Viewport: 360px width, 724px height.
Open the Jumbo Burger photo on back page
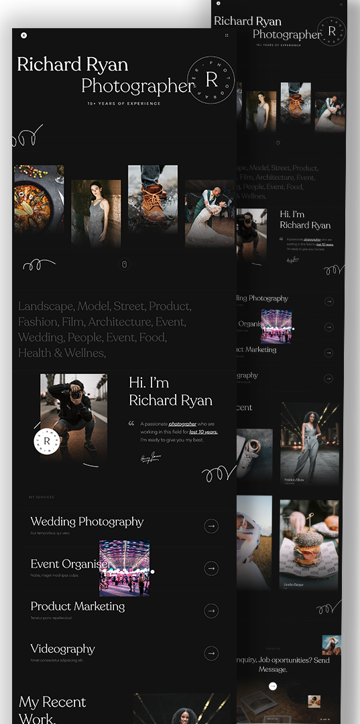point(309,545)
